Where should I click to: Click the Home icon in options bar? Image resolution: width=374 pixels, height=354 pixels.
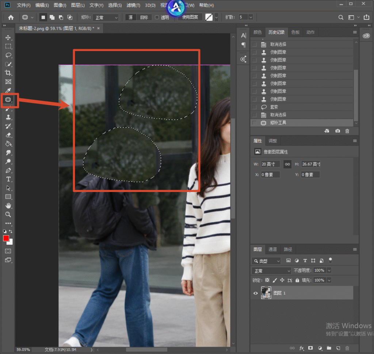pyautogui.click(x=11, y=18)
